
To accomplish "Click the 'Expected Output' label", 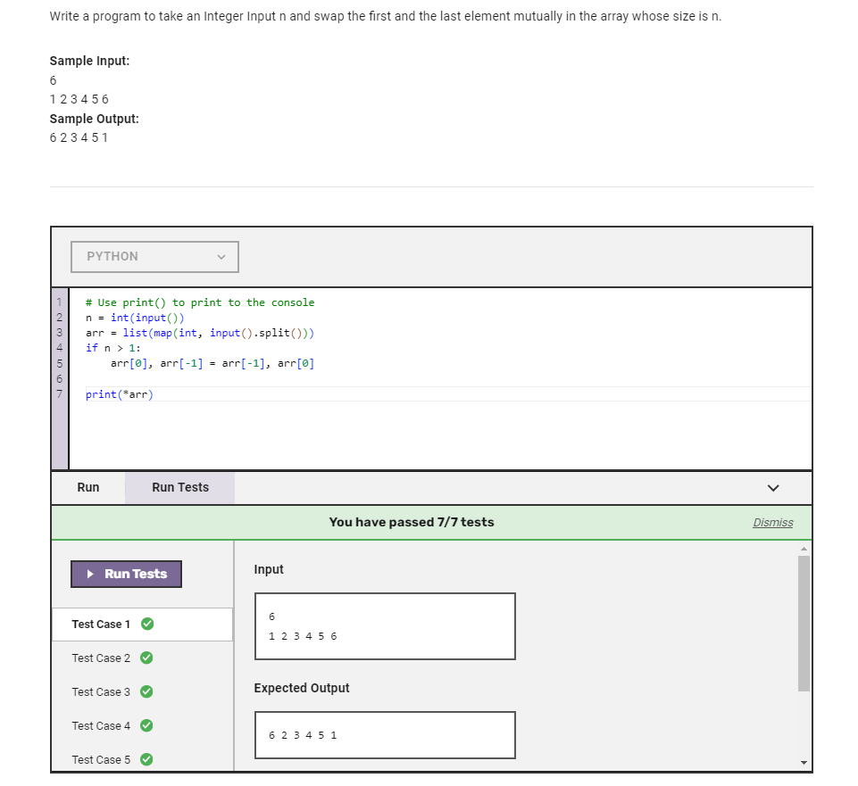I will click(302, 688).
